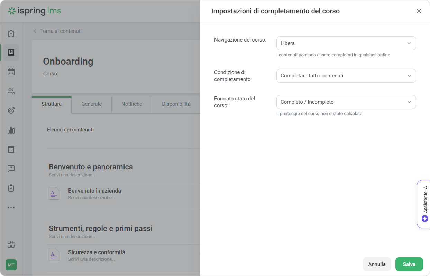Click the Torna ai contenuti link
The height and width of the screenshot is (276, 430).
[61, 31]
